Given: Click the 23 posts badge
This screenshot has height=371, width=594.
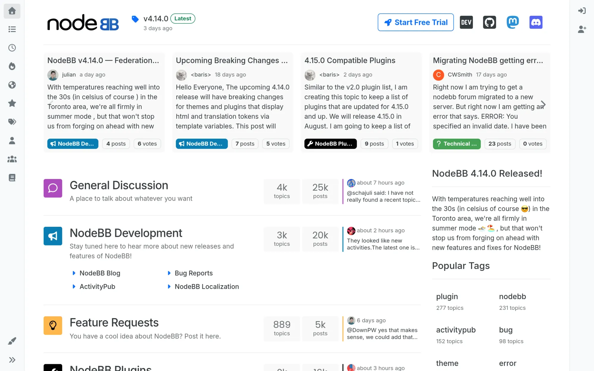Looking at the screenshot, I should click(x=500, y=144).
